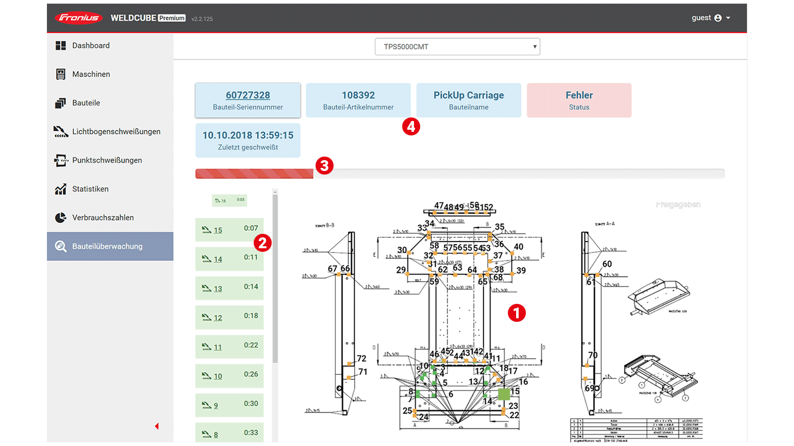Open serial number 60727328 link

pos(247,95)
